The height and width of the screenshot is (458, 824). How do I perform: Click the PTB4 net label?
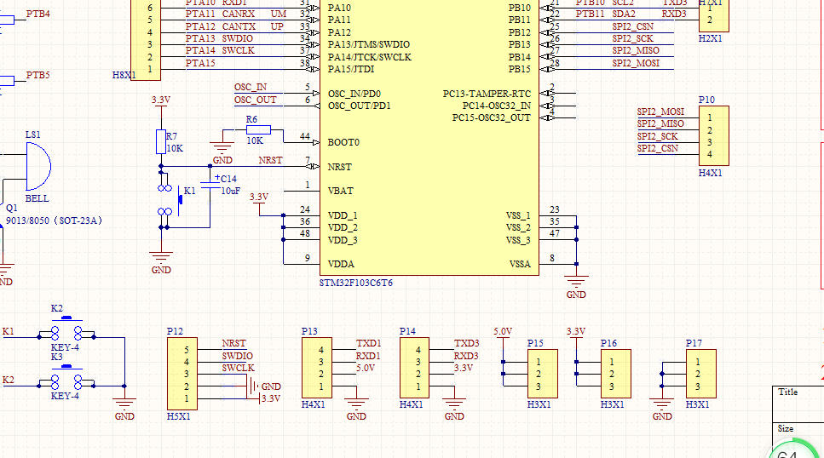38,14
